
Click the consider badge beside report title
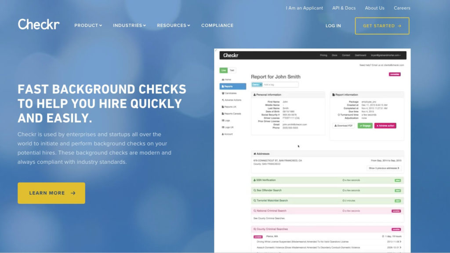click(395, 74)
